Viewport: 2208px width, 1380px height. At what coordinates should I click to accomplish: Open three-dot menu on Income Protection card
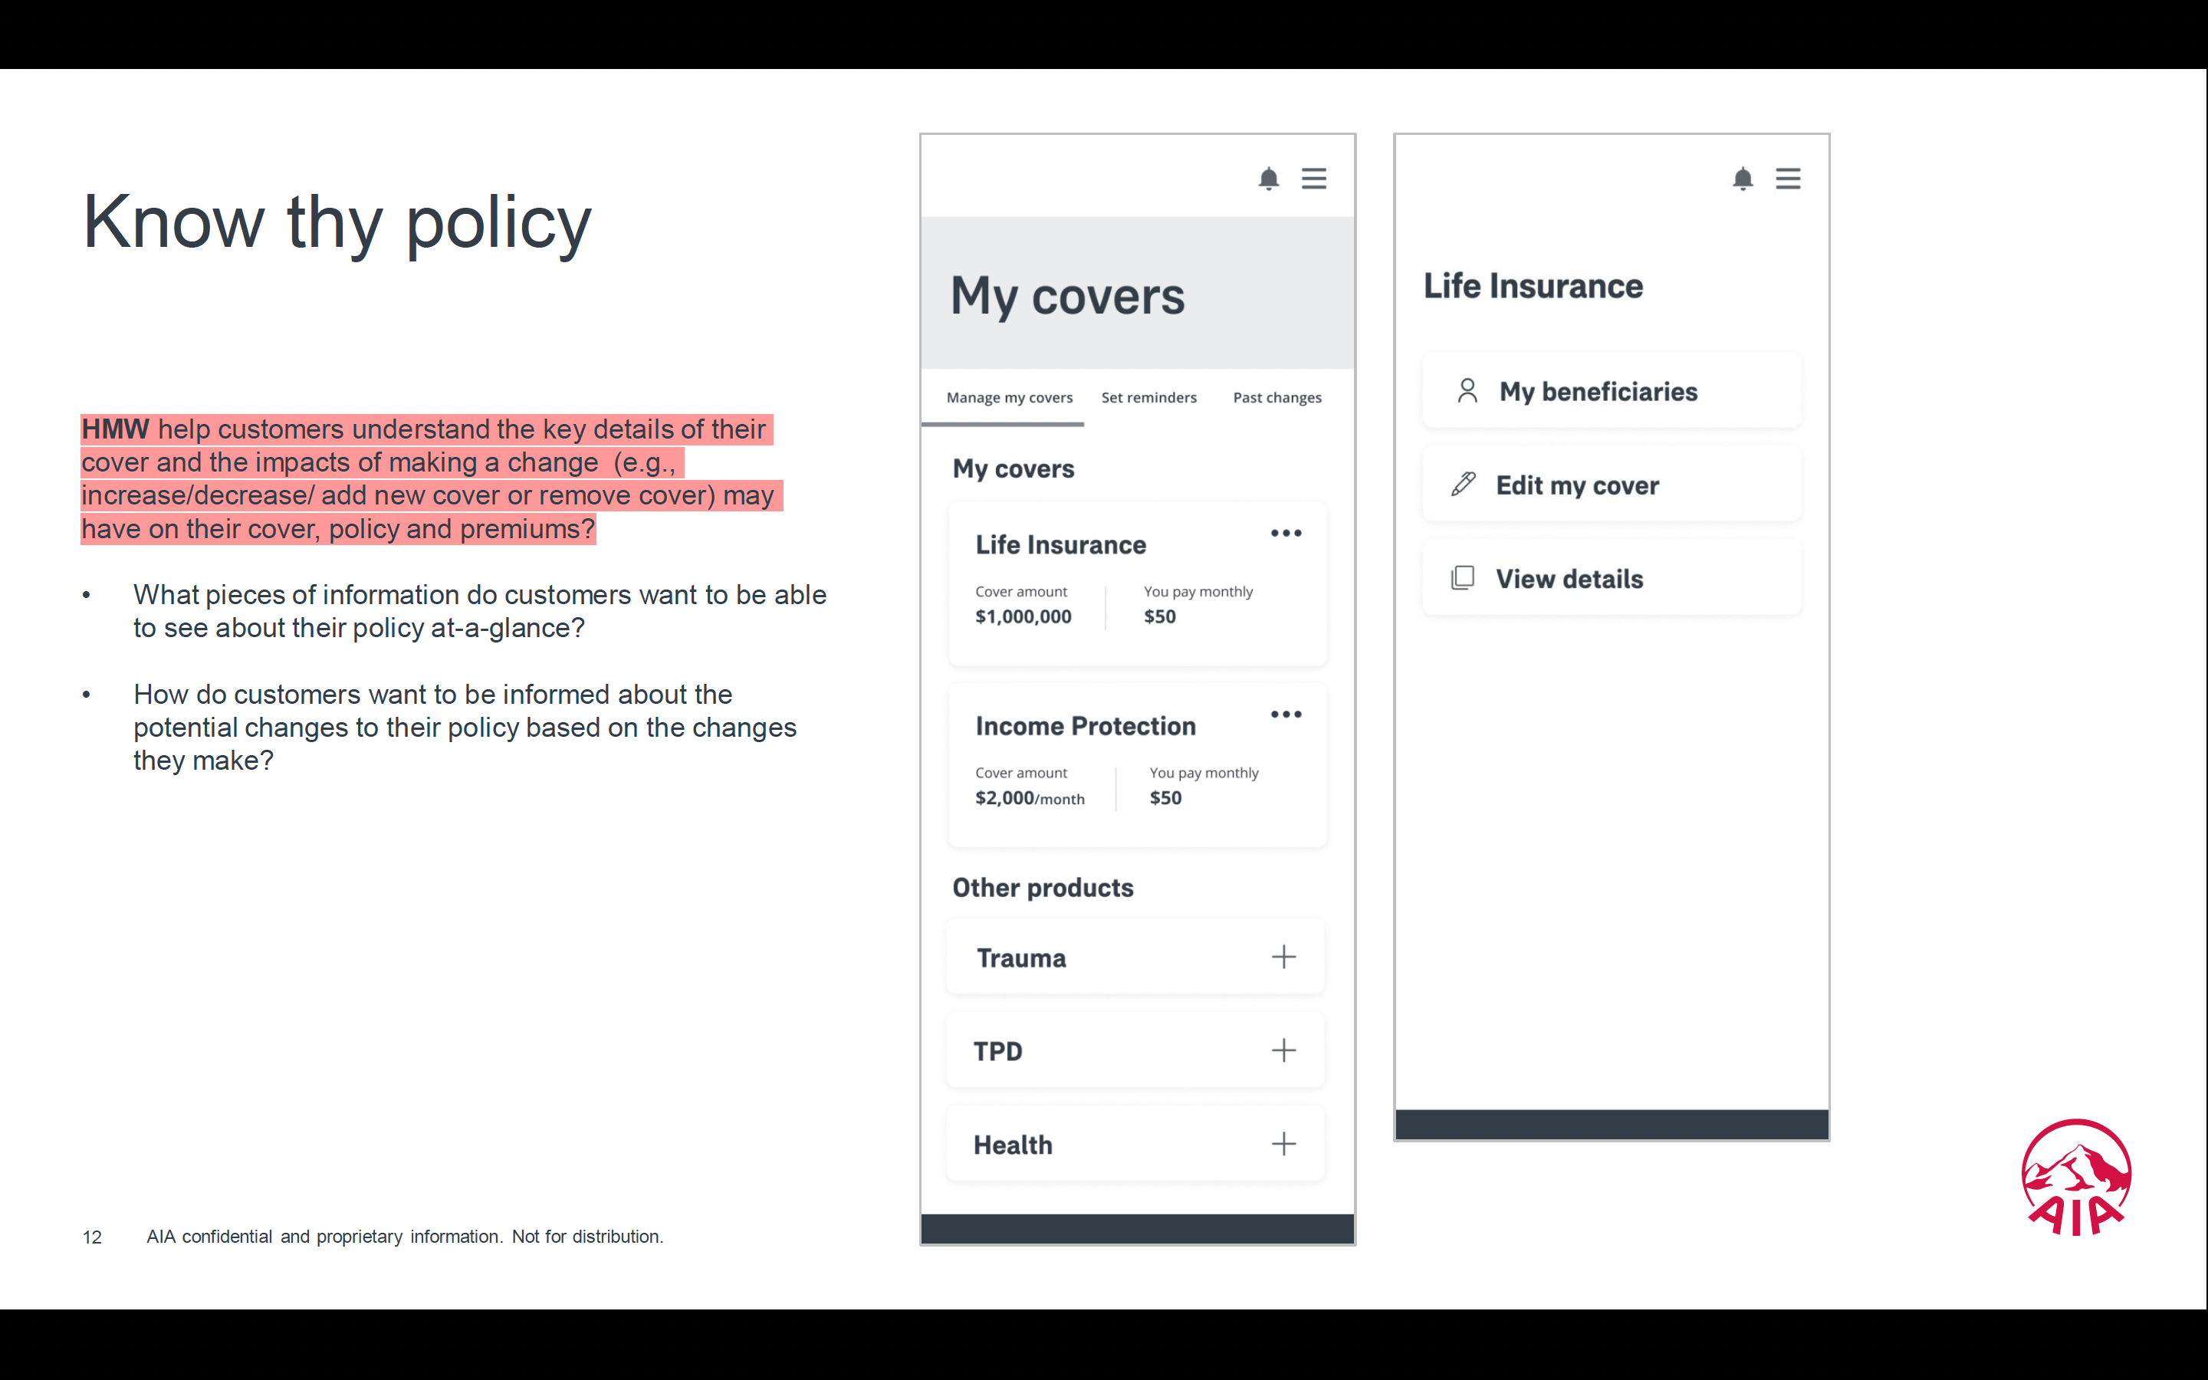pyautogui.click(x=1286, y=715)
